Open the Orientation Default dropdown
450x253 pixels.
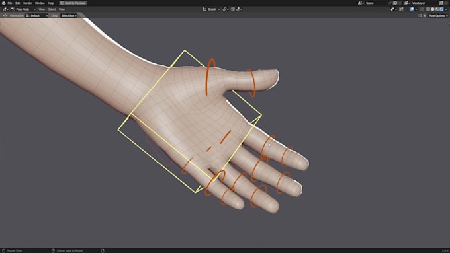point(36,15)
